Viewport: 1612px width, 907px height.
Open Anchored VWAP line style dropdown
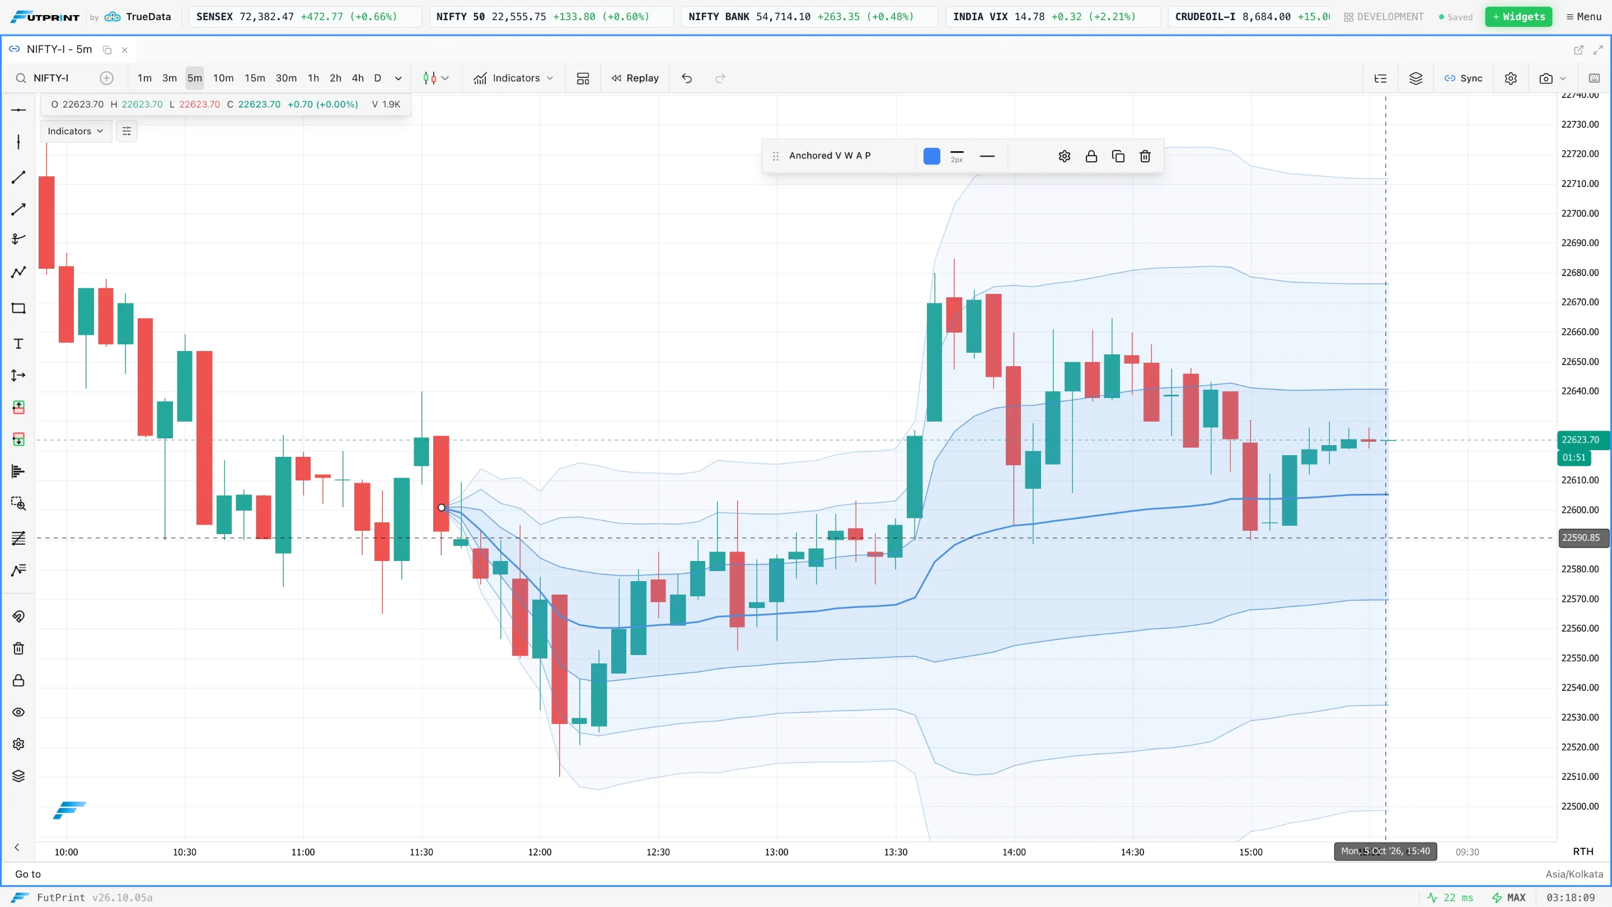[987, 156]
